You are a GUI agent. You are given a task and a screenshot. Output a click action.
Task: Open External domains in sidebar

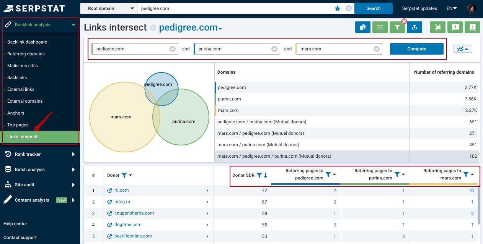coord(25,101)
